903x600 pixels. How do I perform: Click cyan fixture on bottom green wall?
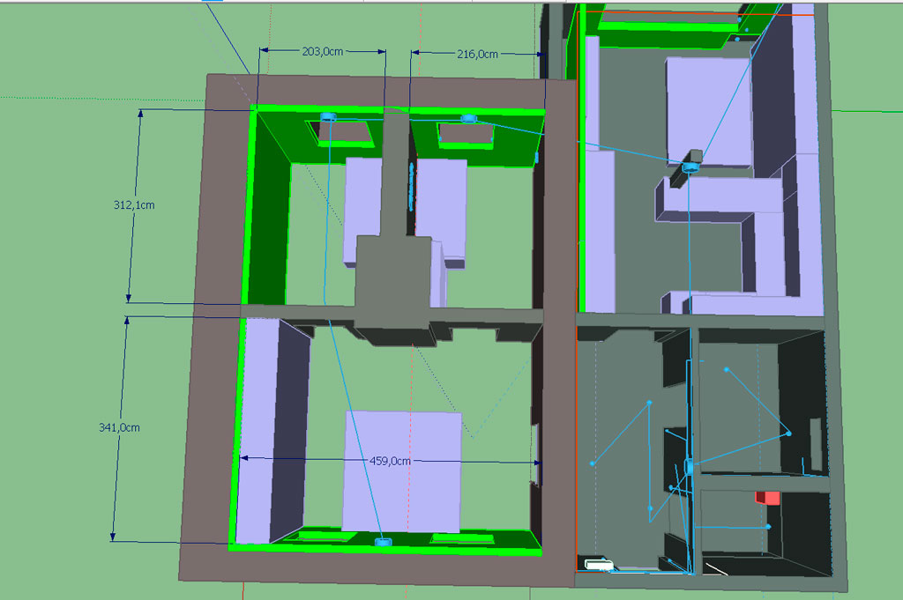pyautogui.click(x=383, y=542)
